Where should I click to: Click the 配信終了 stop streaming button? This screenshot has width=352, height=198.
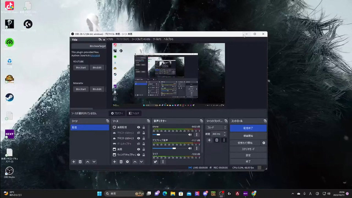[x=248, y=128]
